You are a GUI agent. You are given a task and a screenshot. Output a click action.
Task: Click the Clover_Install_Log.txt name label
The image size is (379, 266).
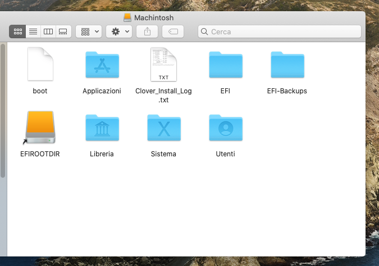click(x=163, y=96)
